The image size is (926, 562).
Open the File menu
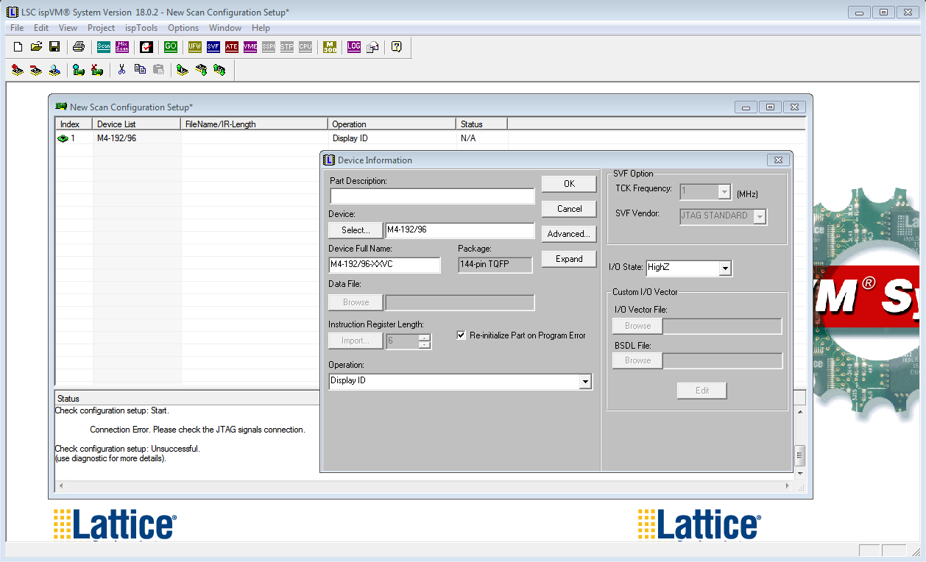[17, 28]
